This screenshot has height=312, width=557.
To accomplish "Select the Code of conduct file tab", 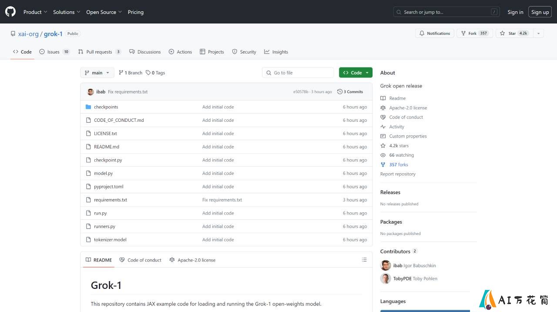I will tap(140, 260).
